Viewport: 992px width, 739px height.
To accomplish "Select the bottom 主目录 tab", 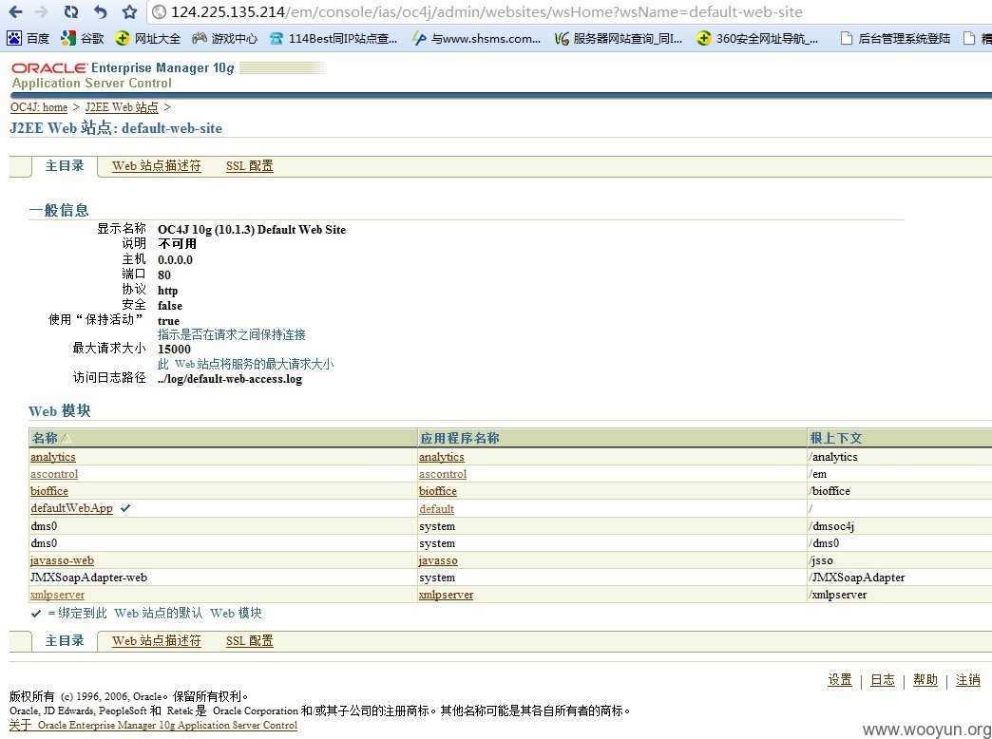I will (x=65, y=640).
